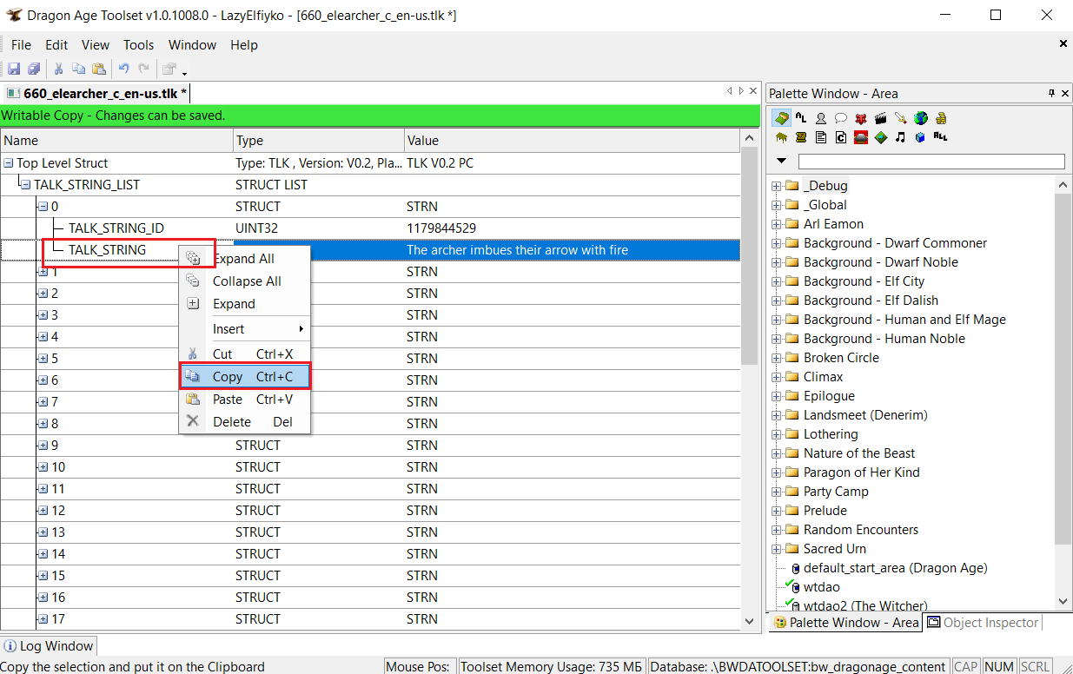Click the palette search input field
Image resolution: width=1073 pixels, height=674 pixels.
931,162
